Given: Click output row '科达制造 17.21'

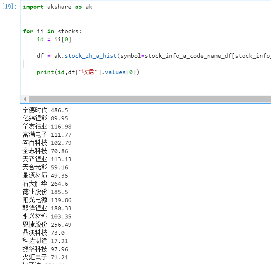Looking at the screenshot, I should [45, 241].
